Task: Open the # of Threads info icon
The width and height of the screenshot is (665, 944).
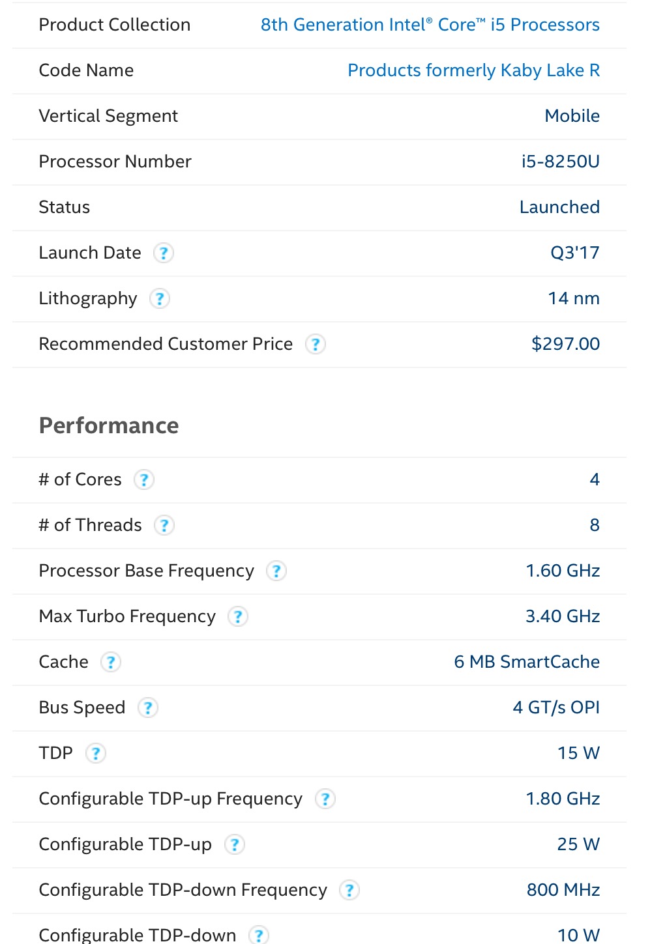Action: 164,525
